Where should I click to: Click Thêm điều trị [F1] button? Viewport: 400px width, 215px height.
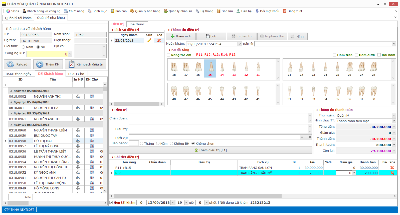coord(211,150)
